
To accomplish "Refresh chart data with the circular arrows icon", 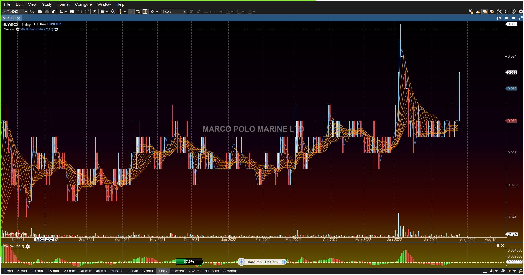I will tap(507, 11).
